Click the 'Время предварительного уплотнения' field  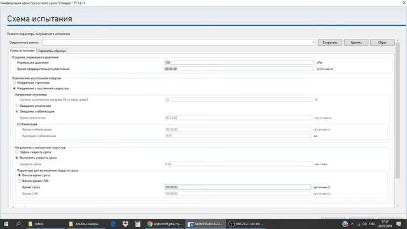239,69
